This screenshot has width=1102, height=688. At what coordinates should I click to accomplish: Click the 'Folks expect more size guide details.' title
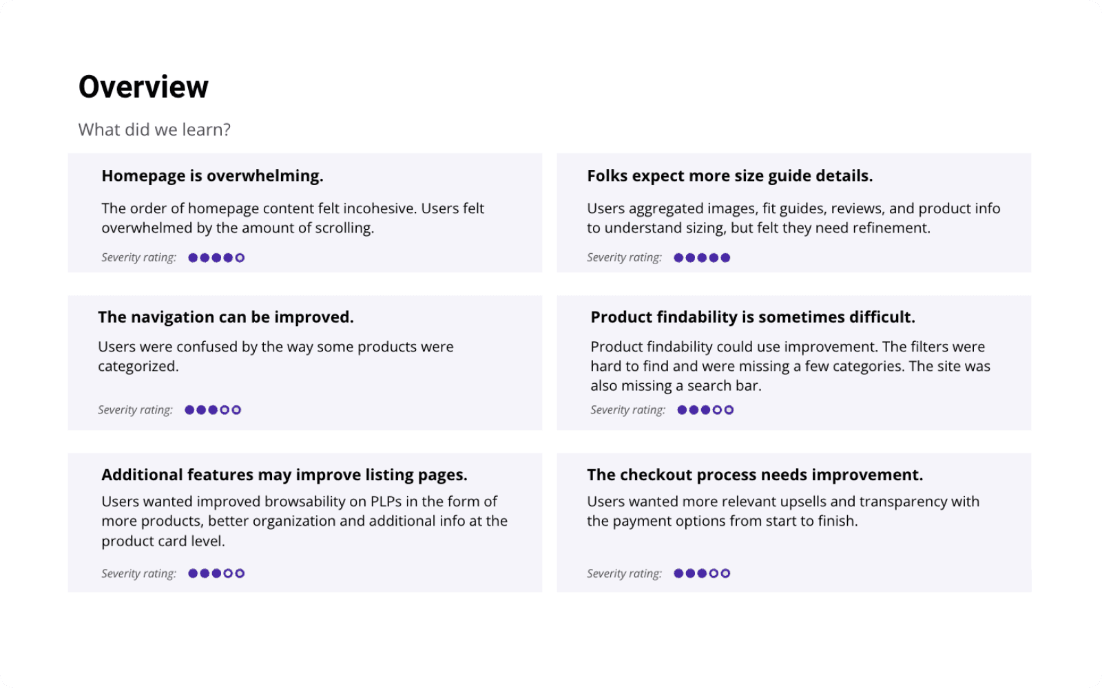point(729,176)
